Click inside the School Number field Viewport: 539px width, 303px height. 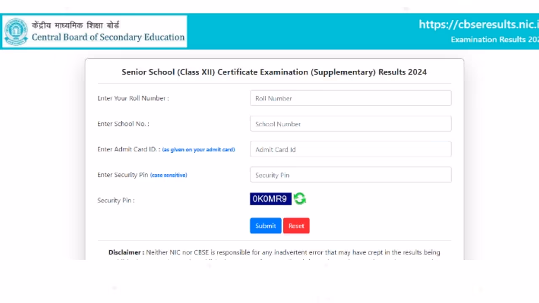coord(351,123)
